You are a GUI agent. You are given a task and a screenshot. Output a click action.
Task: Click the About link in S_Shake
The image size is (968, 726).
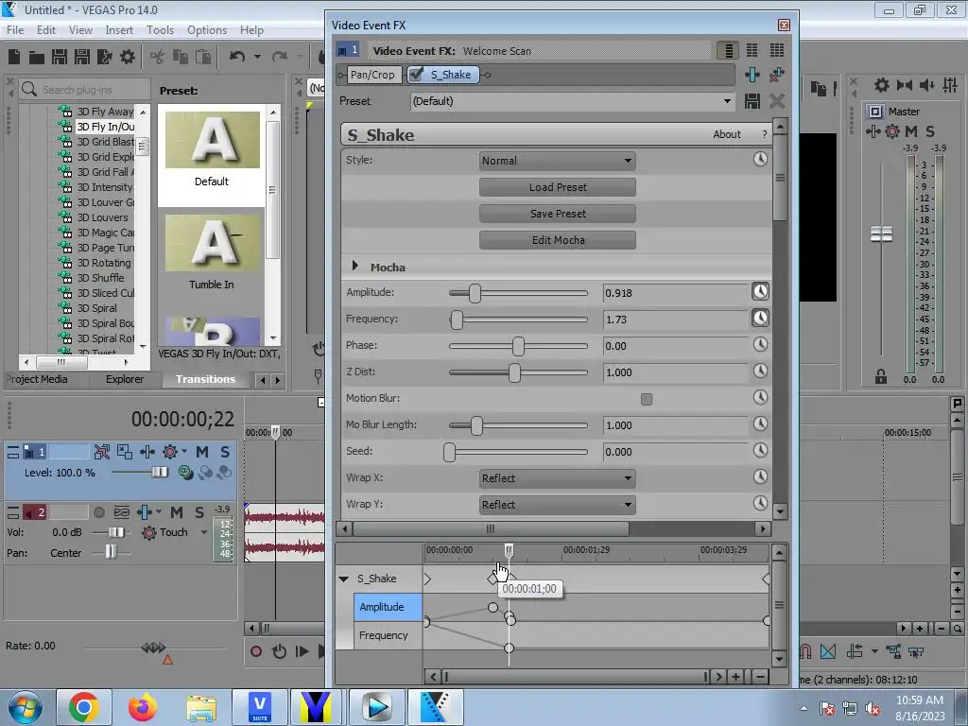point(727,134)
